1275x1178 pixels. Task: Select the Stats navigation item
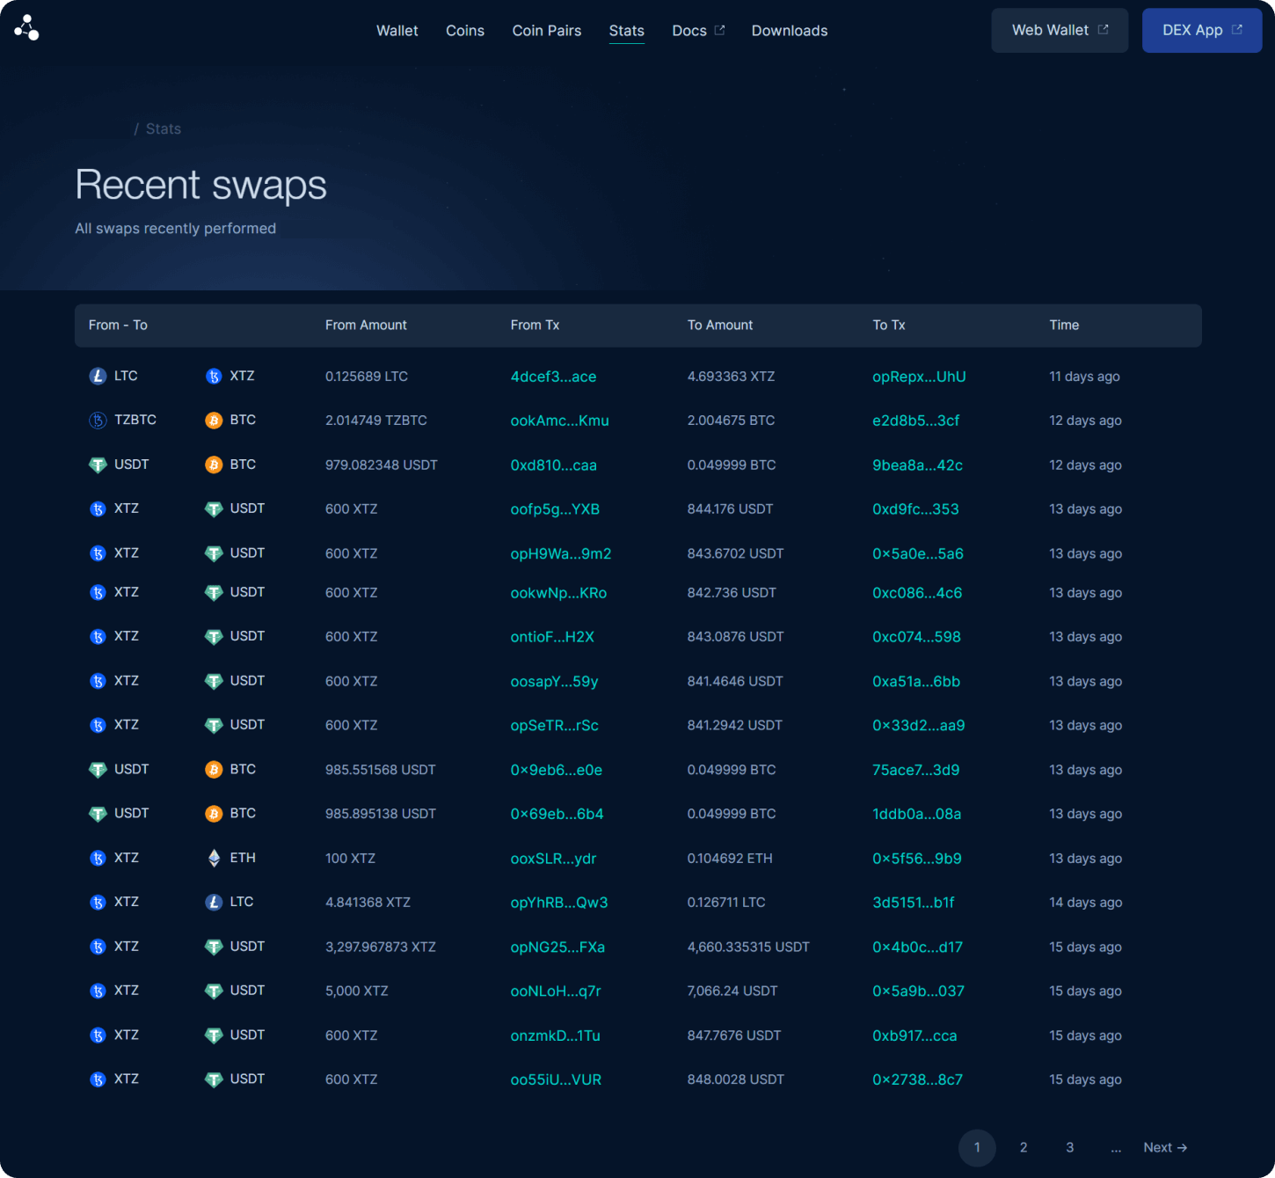[x=627, y=31]
